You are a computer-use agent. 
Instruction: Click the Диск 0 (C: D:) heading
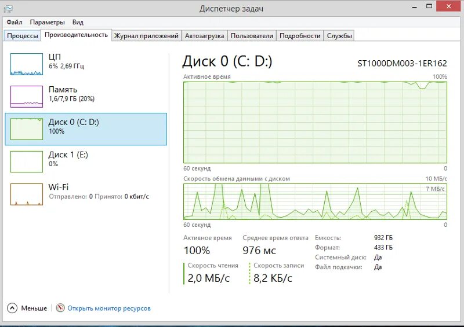pos(227,61)
